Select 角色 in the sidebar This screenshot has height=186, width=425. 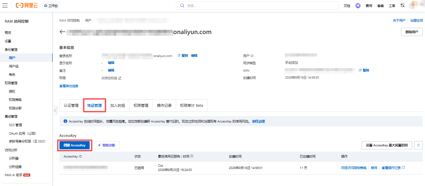pos(12,74)
